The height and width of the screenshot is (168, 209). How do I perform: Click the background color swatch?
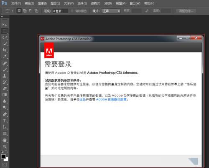click(x=6, y=159)
